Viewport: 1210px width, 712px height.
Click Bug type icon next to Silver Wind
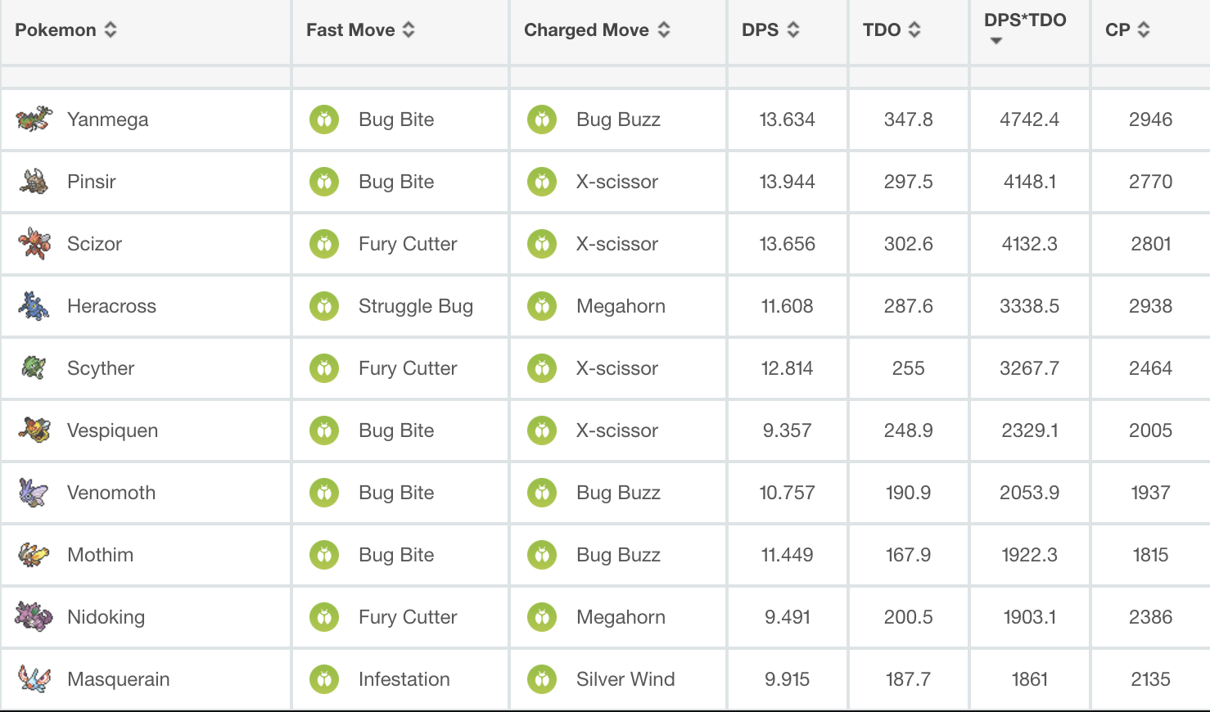click(x=542, y=679)
